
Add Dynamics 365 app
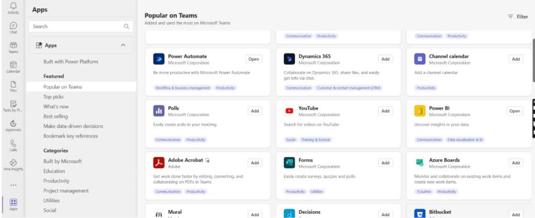coord(385,59)
